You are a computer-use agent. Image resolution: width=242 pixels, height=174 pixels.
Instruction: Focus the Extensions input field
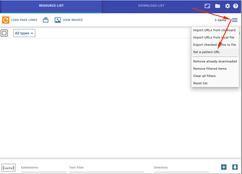coord(44,168)
